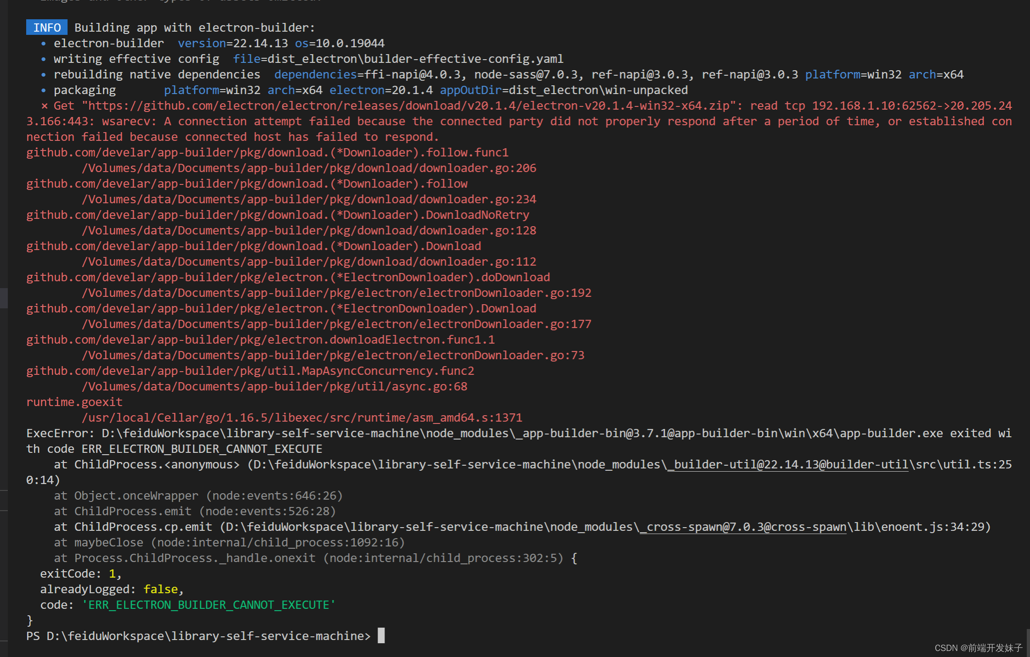Image resolution: width=1030 pixels, height=657 pixels.
Task: Click the node:events:646:26 reference
Action: pos(274,496)
